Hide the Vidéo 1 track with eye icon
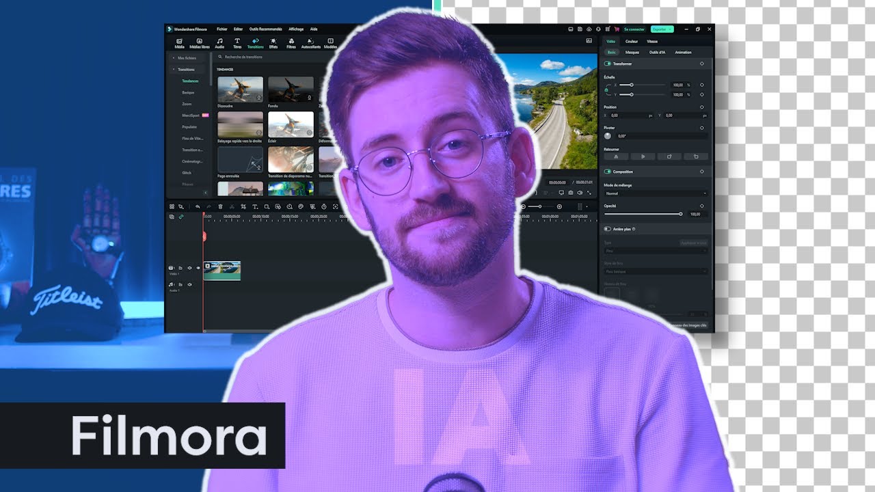 coord(198,268)
